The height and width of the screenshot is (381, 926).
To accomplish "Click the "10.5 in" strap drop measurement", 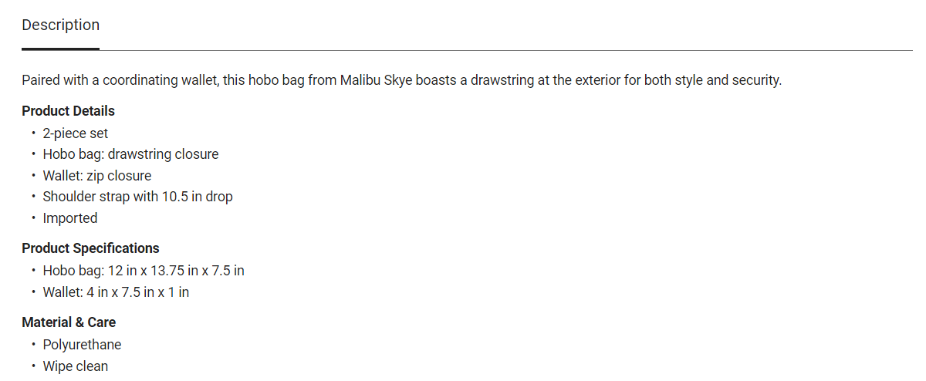I will coord(181,197).
